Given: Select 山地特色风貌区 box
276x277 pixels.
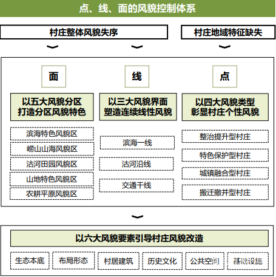Looking at the screenshot, I should pyautogui.click(x=52, y=179).
